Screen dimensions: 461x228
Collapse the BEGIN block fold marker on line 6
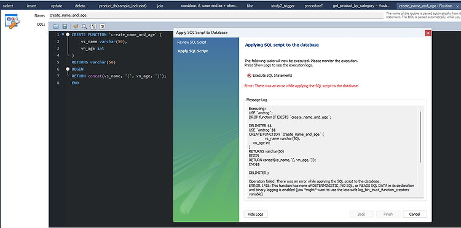click(68, 69)
